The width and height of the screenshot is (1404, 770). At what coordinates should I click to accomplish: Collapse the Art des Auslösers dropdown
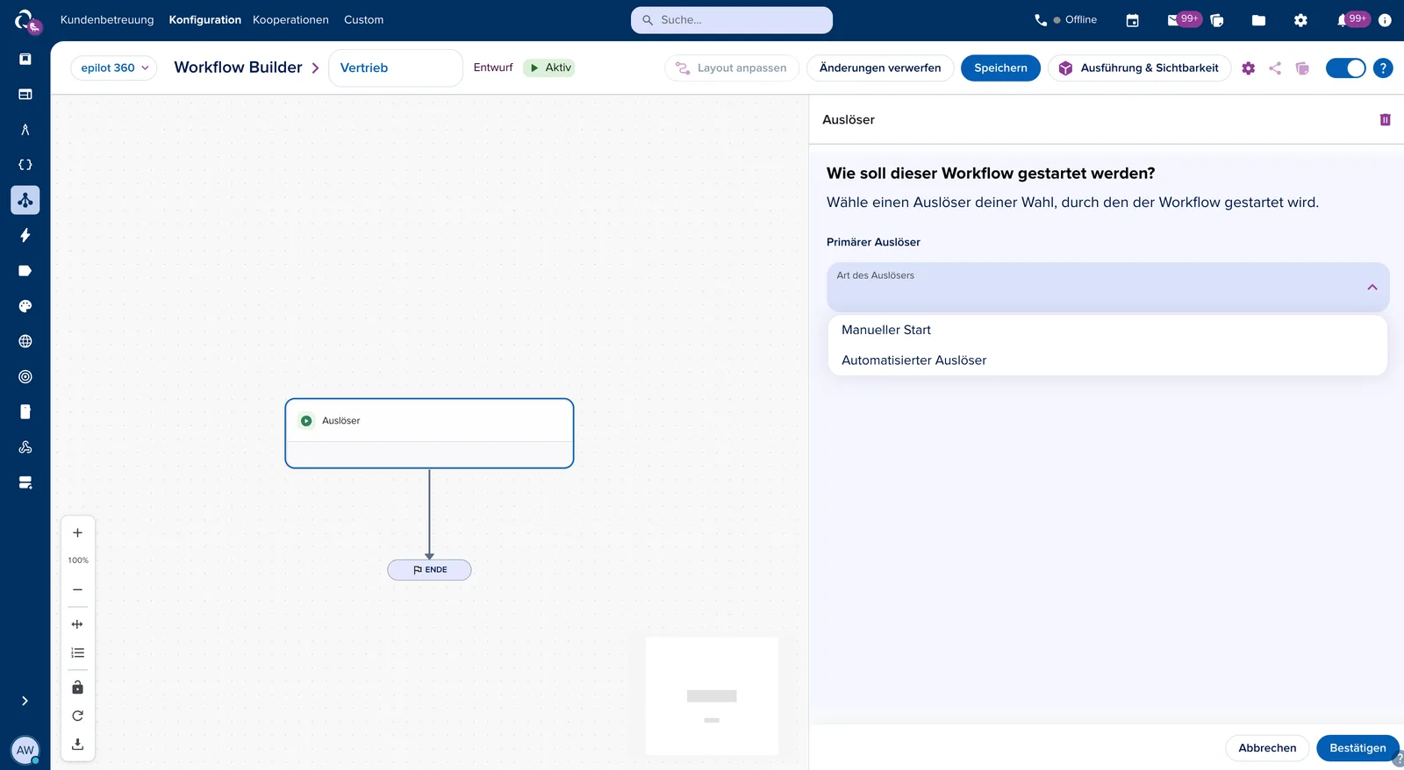[1372, 288]
